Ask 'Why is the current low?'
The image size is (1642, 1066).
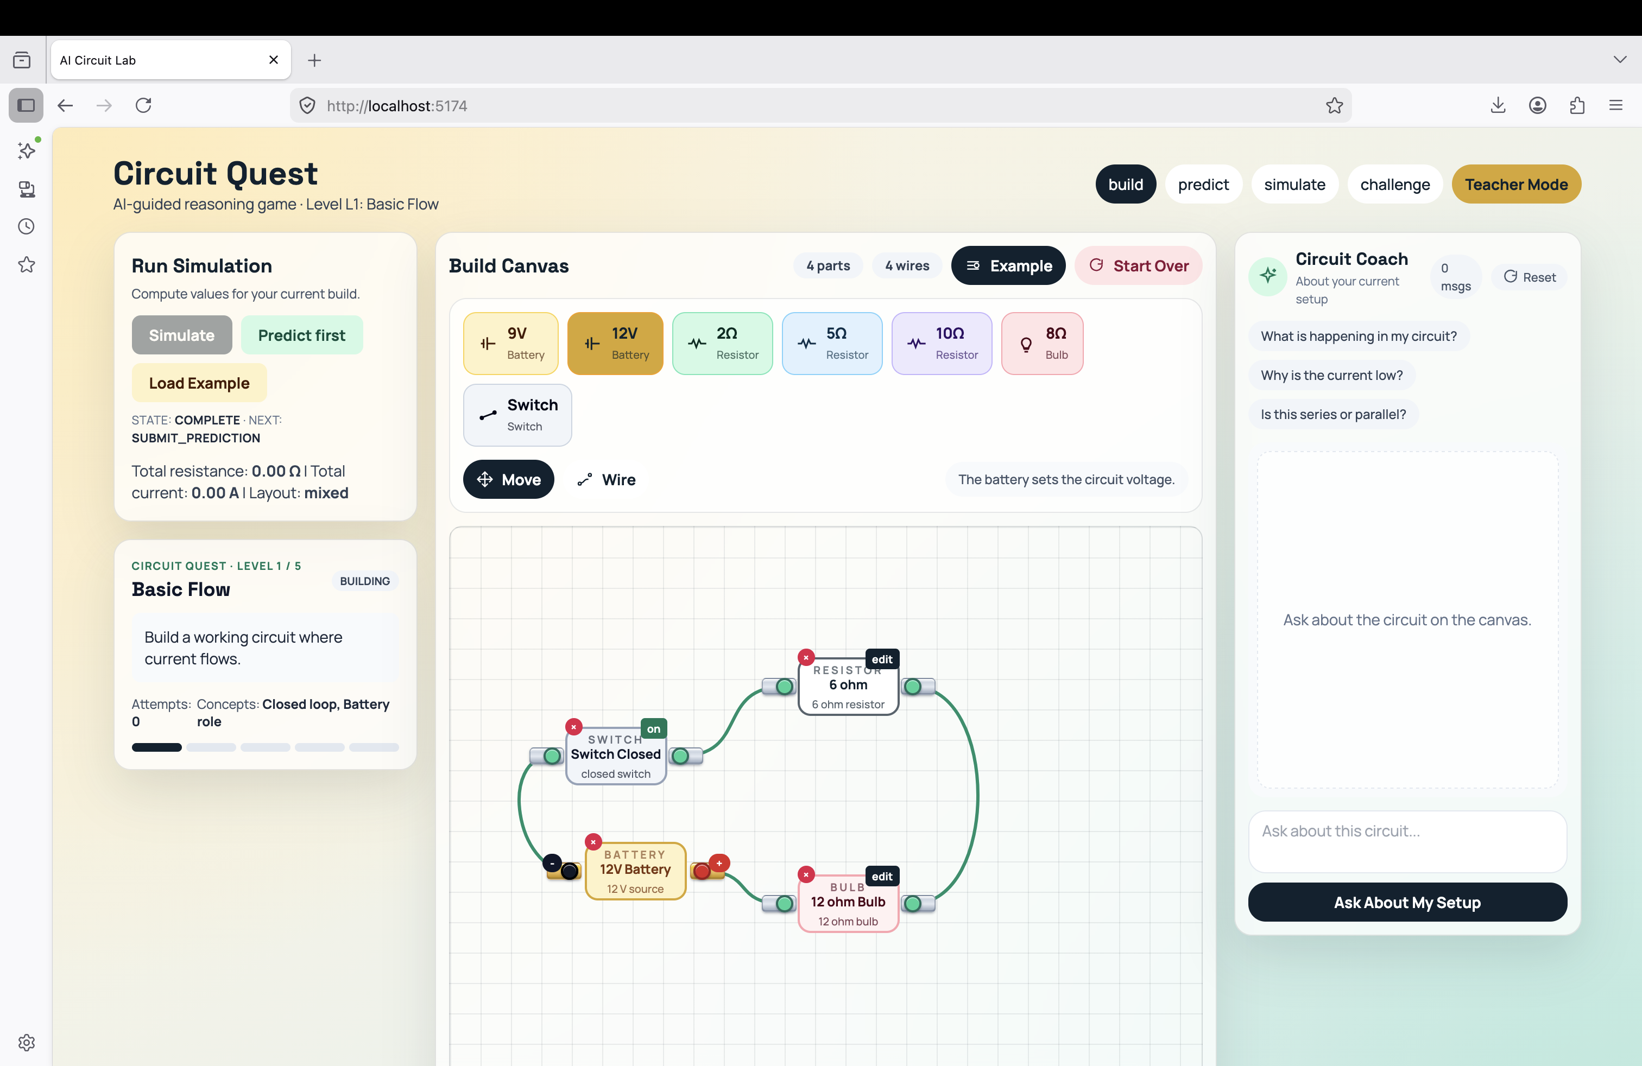point(1331,375)
